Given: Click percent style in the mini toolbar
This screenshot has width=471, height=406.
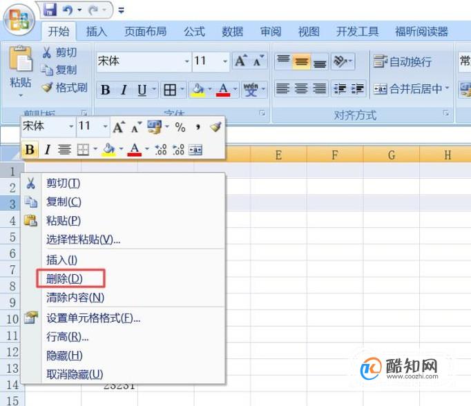Looking at the screenshot, I should tap(180, 127).
